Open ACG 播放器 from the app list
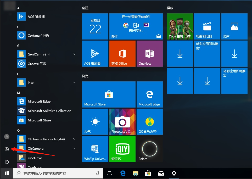The width and height of the screenshot is (252, 179). [x=47, y=16]
